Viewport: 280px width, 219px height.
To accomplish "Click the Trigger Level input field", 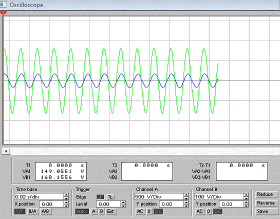I will (x=108, y=204).
